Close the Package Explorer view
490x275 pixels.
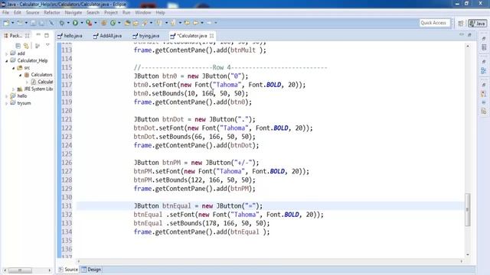click(x=28, y=36)
